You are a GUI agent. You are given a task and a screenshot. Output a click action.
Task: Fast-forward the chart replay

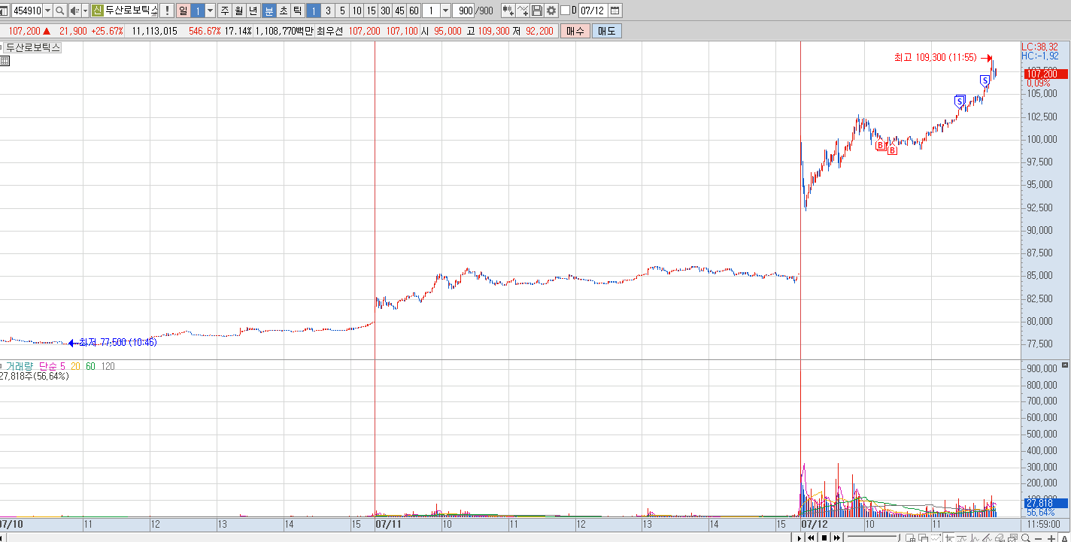(837, 537)
